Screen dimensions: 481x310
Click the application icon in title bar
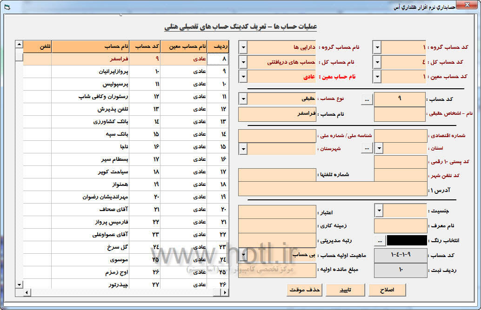point(7,7)
